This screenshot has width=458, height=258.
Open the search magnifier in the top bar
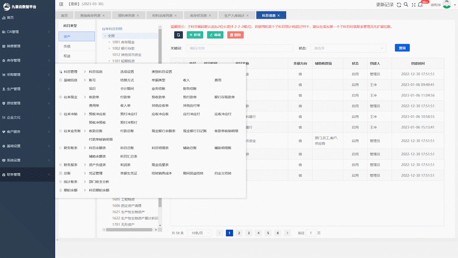tap(406, 5)
